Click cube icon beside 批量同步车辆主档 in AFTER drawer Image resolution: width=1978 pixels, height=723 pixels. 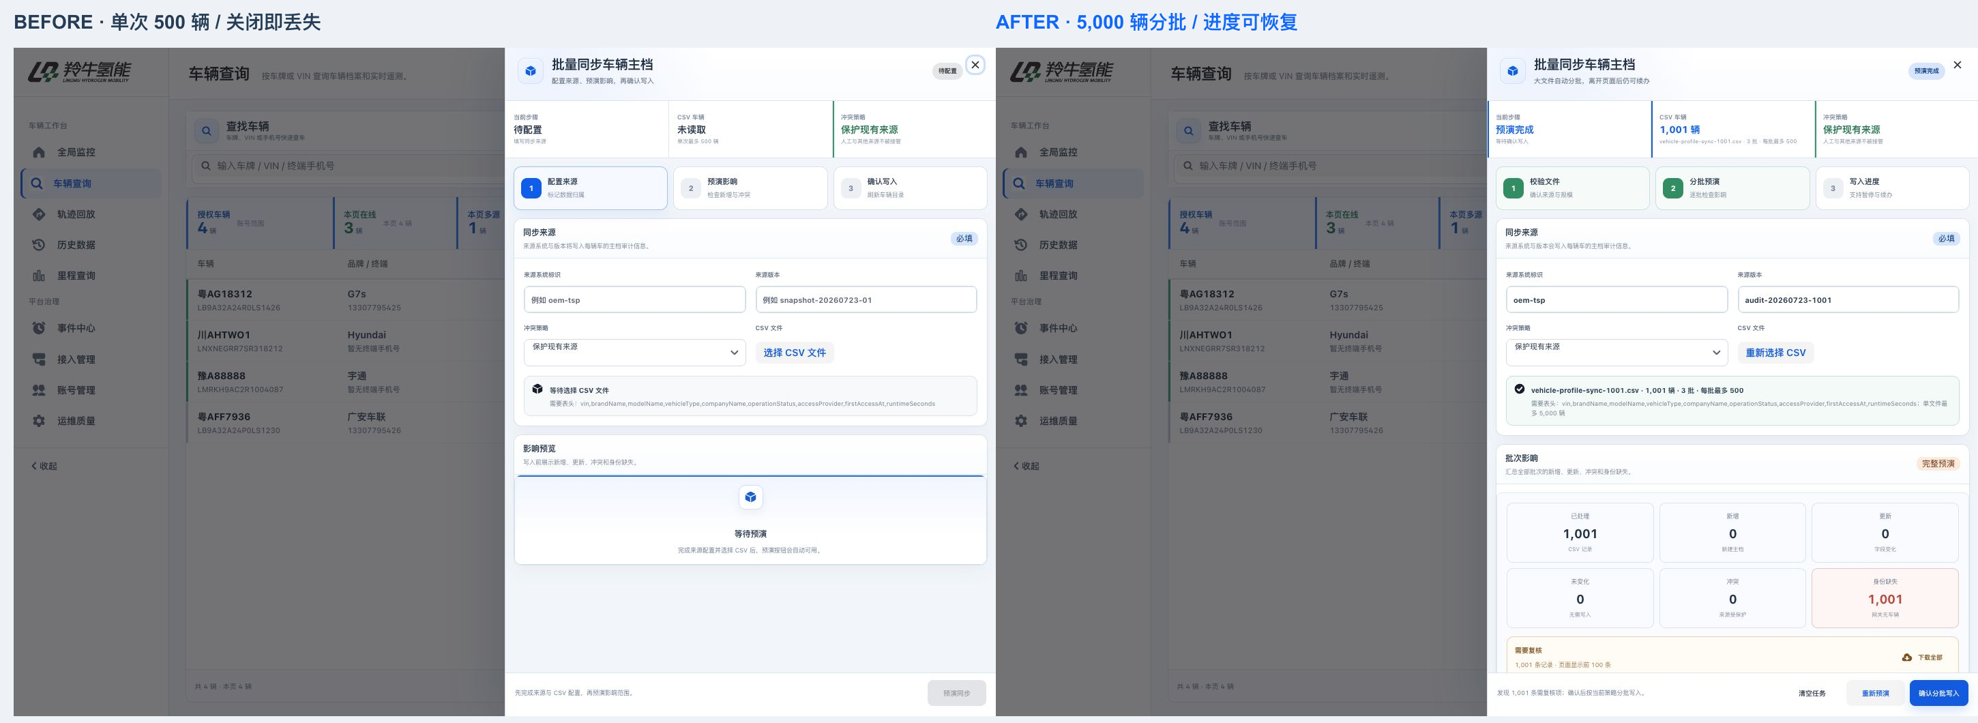[x=1512, y=72]
